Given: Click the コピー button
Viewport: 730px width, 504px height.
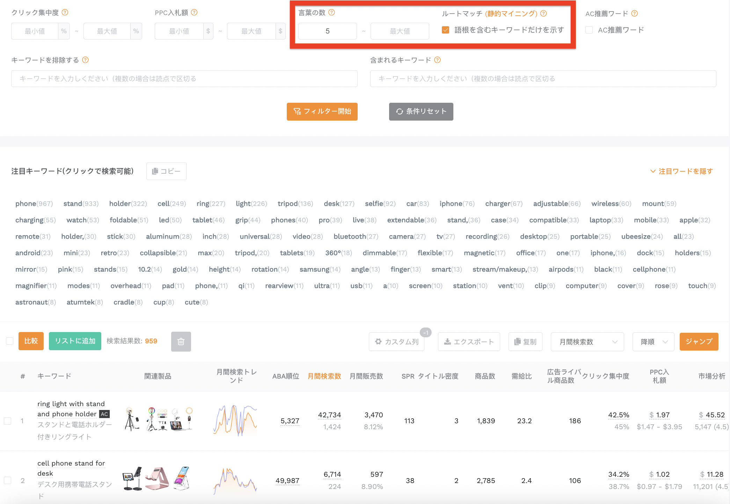Looking at the screenshot, I should (166, 171).
